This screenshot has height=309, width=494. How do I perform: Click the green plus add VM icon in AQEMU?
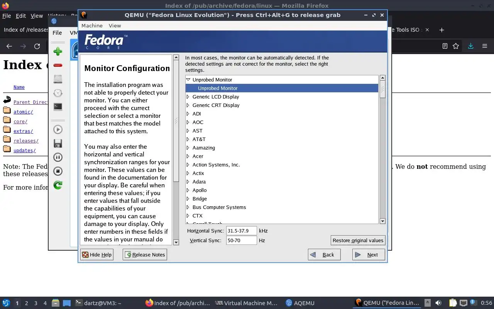[x=58, y=51]
